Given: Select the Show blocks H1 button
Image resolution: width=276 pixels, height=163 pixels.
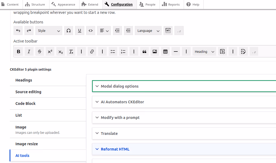Looking at the screenshot, I should point(168,31).
